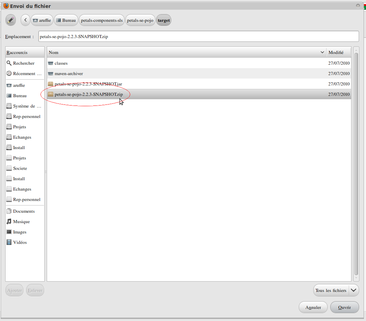The height and width of the screenshot is (321, 366).
Task: Open Musique bookmark
Action: (x=21, y=222)
